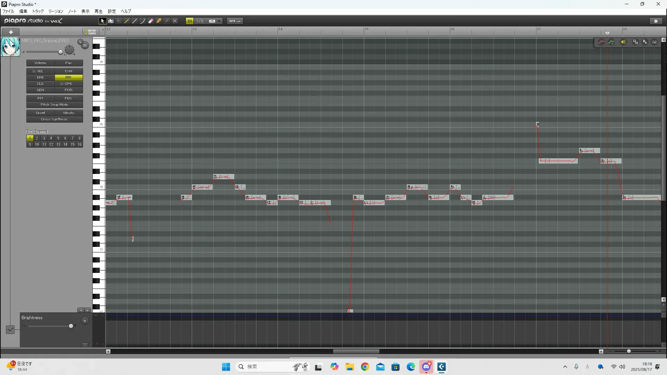Image resolution: width=667 pixels, height=375 pixels.
Task: Toggle the red pitch curve display icon
Action: coord(601,42)
